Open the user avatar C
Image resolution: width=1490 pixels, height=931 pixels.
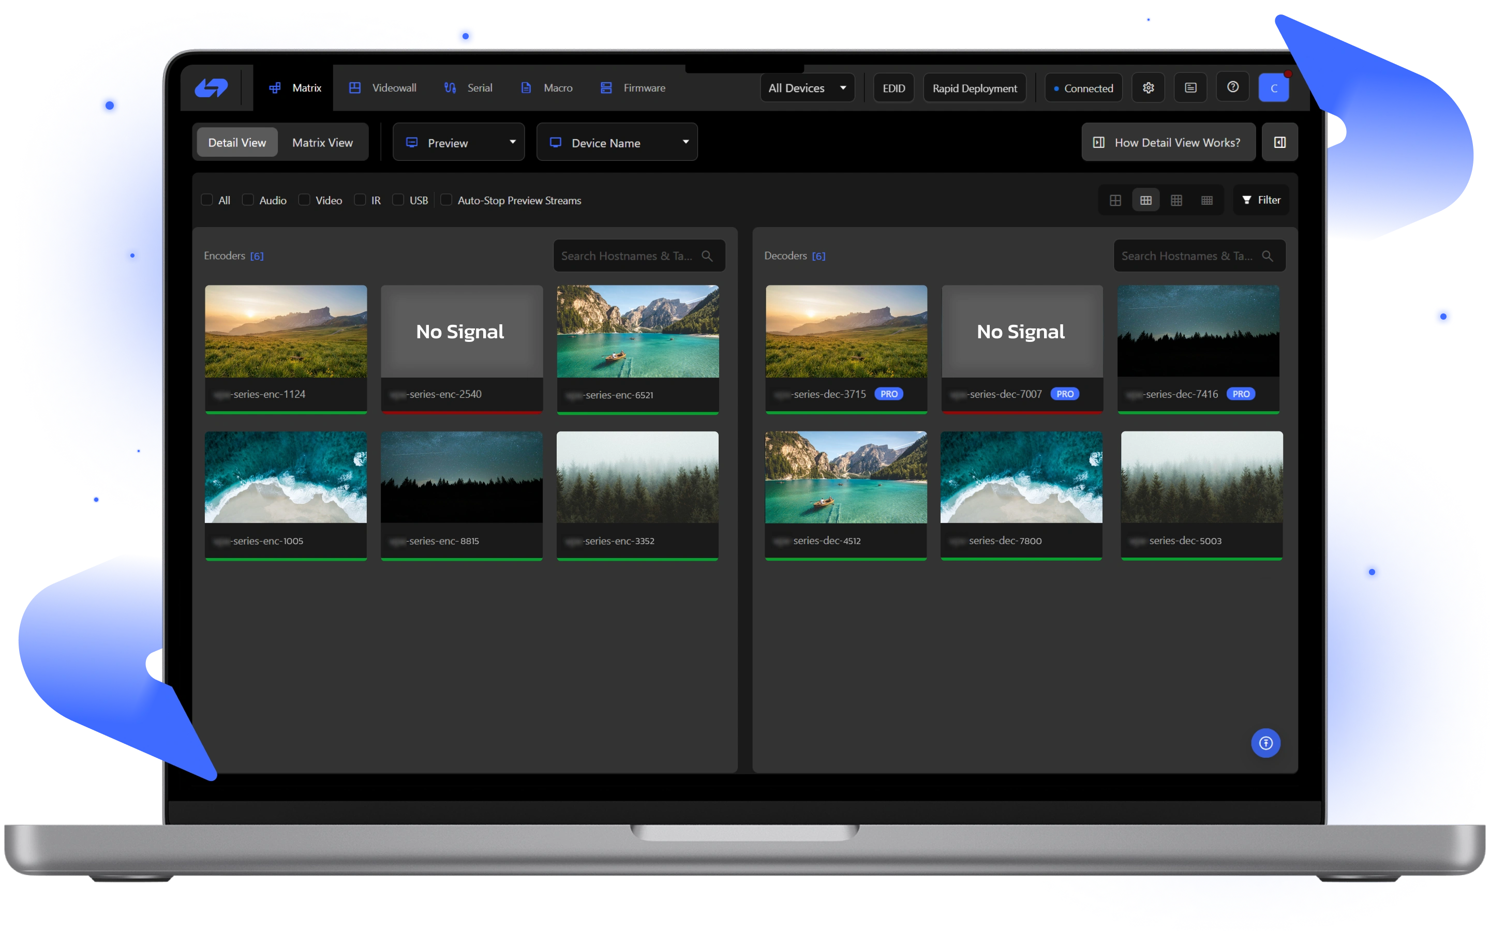coord(1274,88)
